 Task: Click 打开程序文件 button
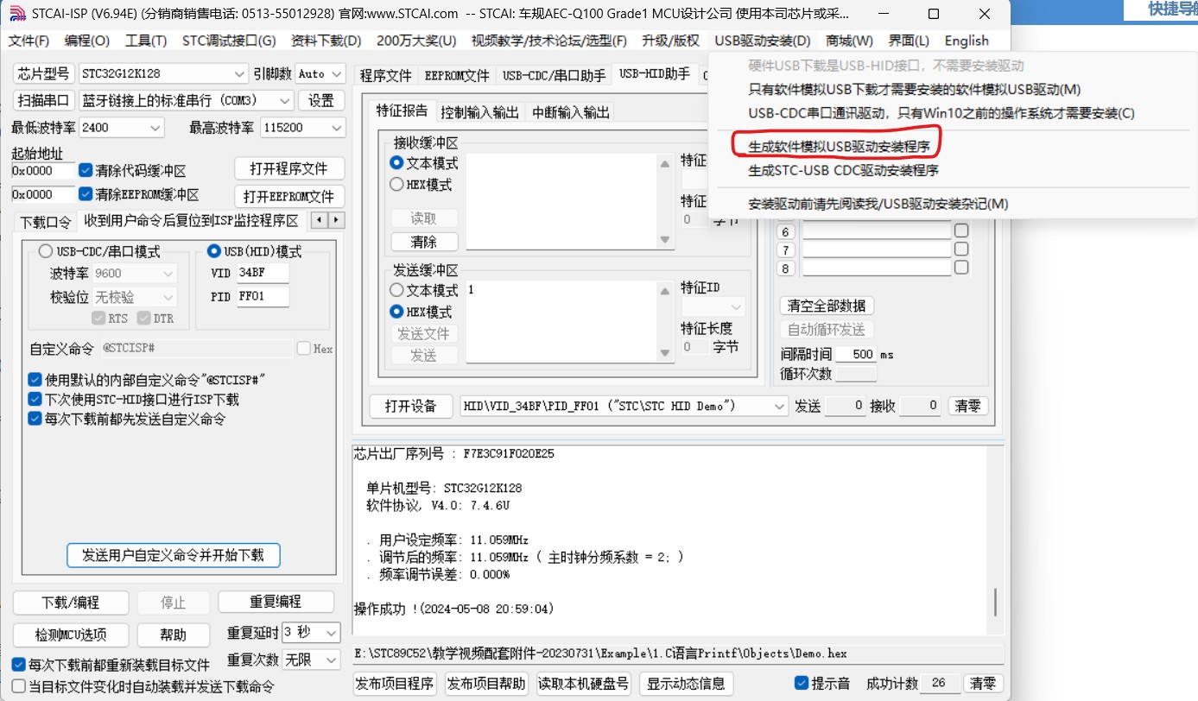pos(289,168)
